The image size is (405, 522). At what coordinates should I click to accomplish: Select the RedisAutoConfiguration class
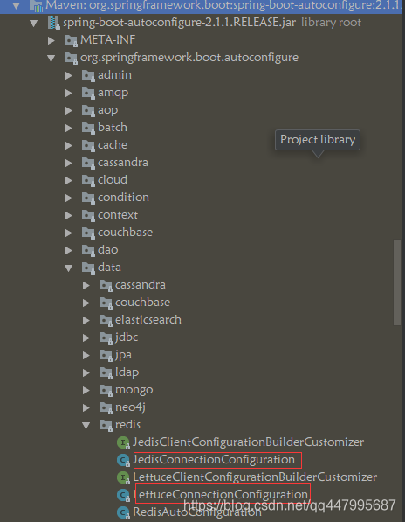tap(197, 512)
